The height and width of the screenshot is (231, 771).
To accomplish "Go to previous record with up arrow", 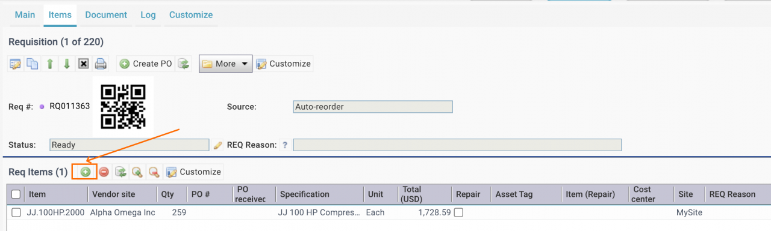I will (50, 64).
